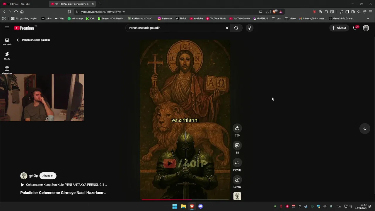Screen dimensions: 375x211
Task: Like the short with thumbs-up button
Action: coord(237,128)
